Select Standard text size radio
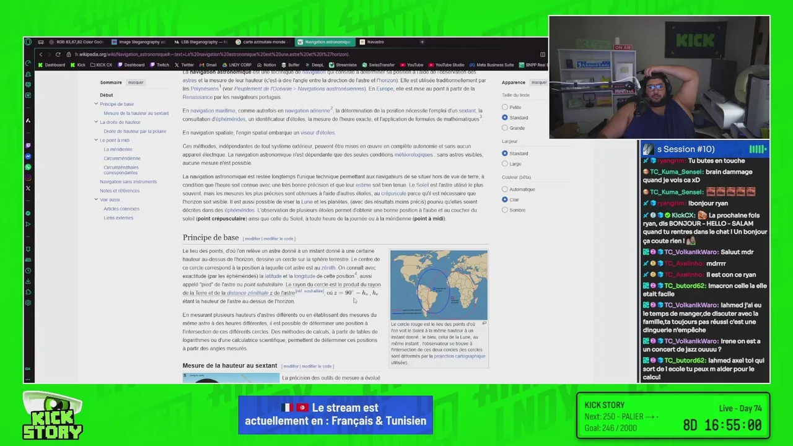 coord(505,118)
